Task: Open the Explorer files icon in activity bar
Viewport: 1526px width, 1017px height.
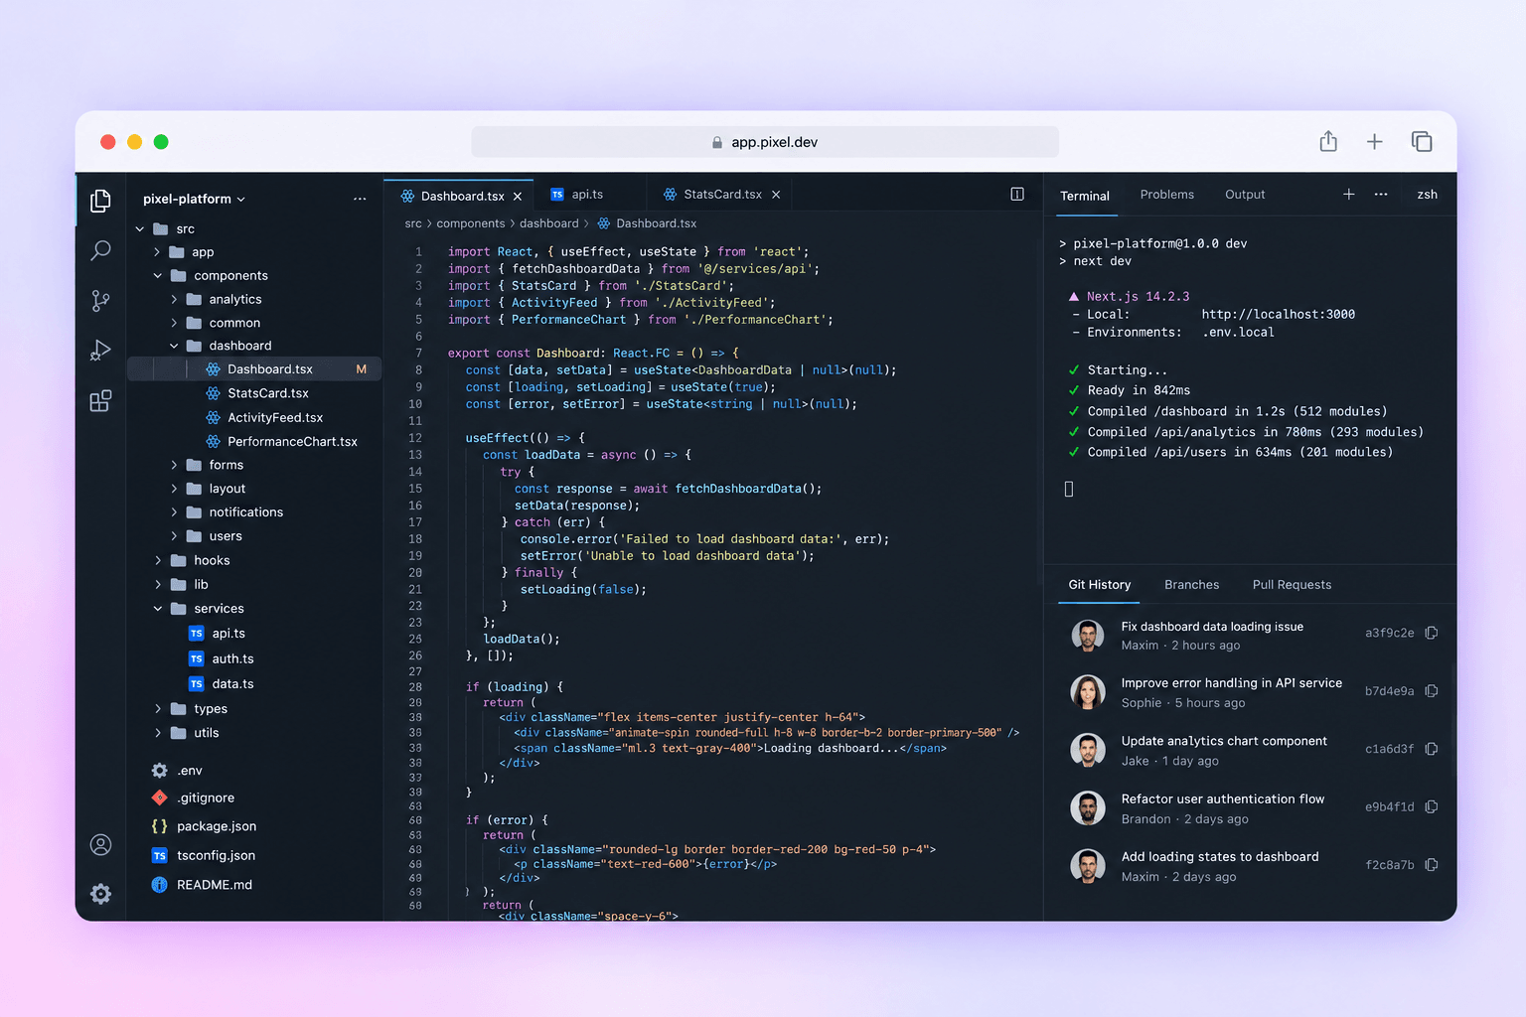Action: 100,201
